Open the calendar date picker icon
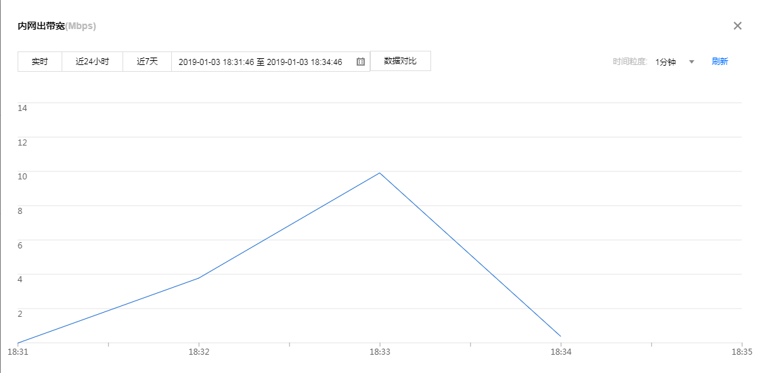Viewport: 758px width, 373px height. coord(361,62)
